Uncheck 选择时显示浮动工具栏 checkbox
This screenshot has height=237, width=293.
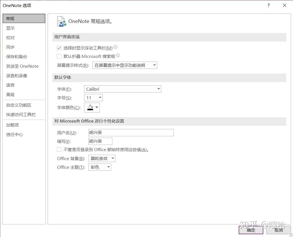(59, 48)
